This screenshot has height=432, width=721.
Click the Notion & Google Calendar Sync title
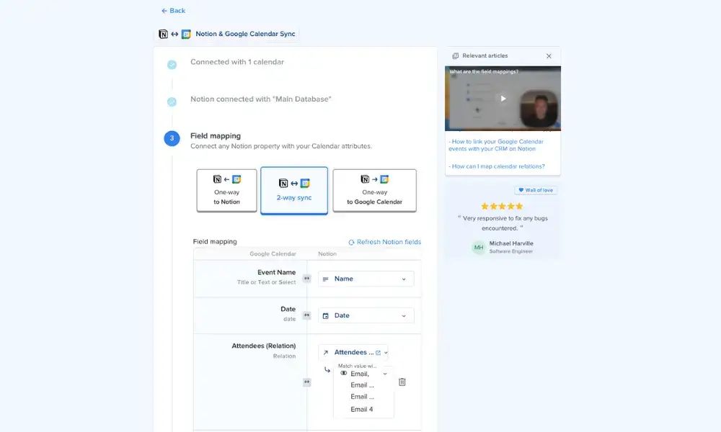tap(245, 34)
